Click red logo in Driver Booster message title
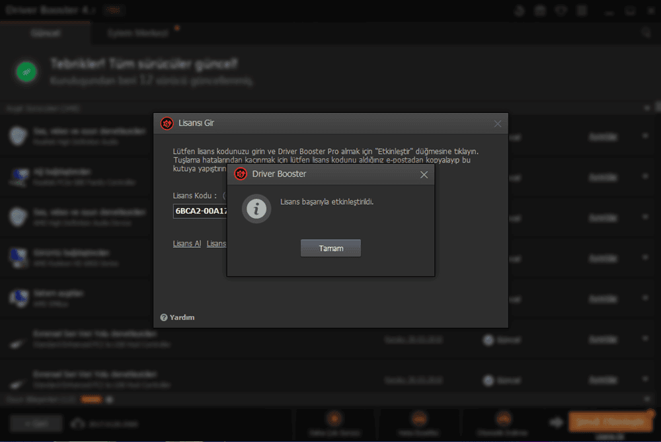 click(x=241, y=174)
